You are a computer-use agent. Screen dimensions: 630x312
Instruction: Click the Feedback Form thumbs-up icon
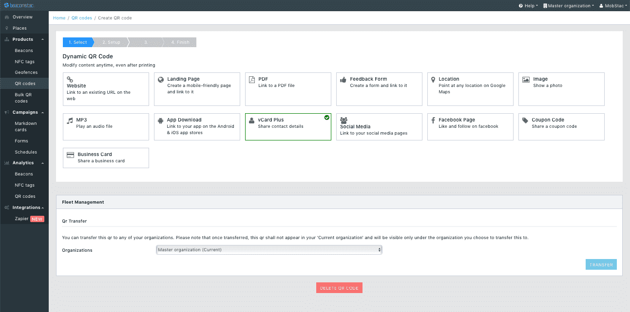tap(343, 79)
